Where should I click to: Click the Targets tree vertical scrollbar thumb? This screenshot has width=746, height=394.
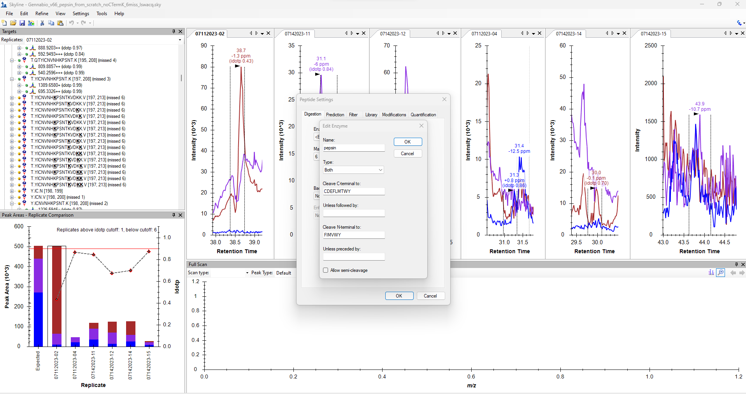point(181,78)
